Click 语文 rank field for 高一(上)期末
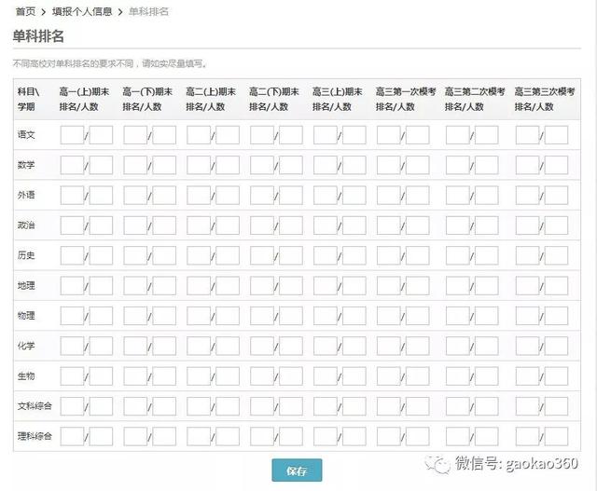The width and height of the screenshot is (597, 491). coord(72,135)
